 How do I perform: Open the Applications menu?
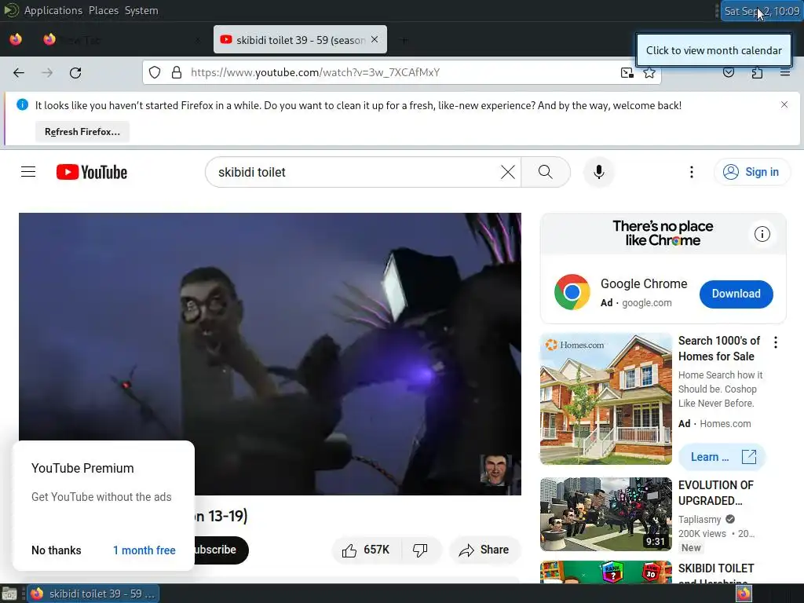point(53,10)
